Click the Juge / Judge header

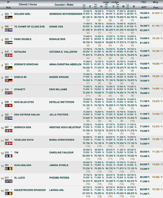(111, 2)
